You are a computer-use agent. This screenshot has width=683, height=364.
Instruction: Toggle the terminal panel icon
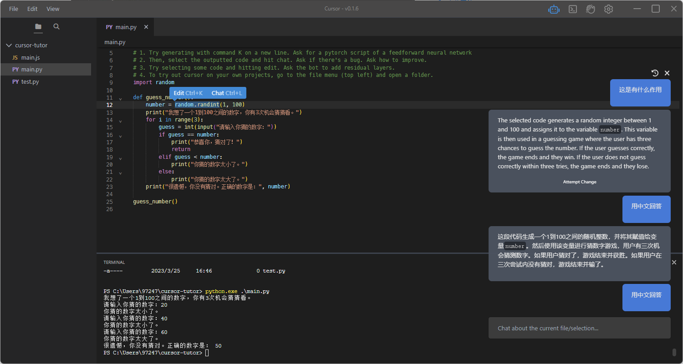573,9
